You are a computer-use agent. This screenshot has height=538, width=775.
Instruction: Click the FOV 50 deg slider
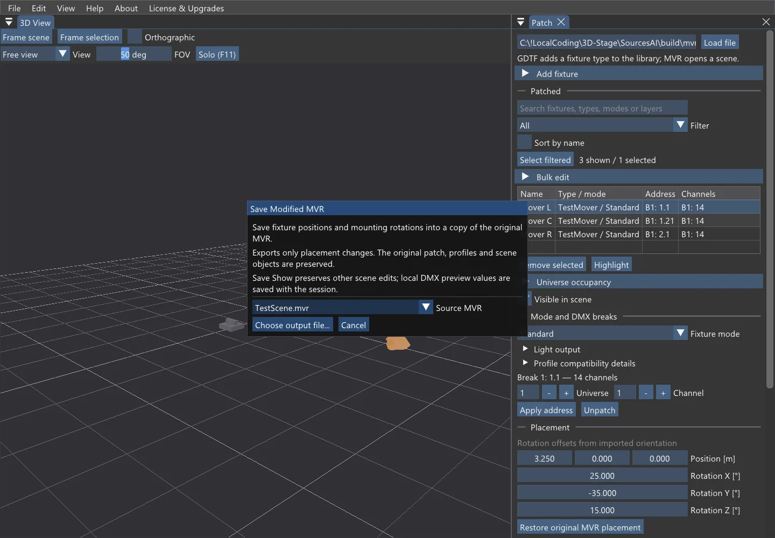point(133,54)
